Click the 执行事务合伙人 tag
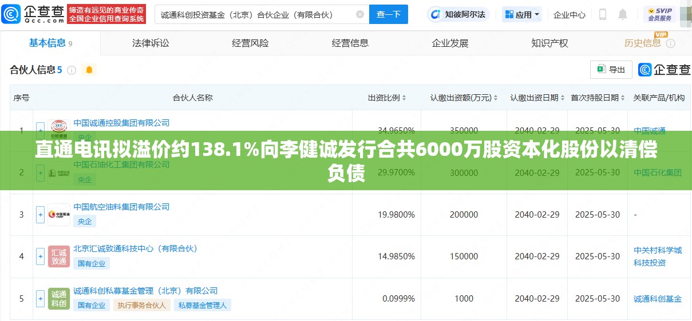 coord(142,305)
